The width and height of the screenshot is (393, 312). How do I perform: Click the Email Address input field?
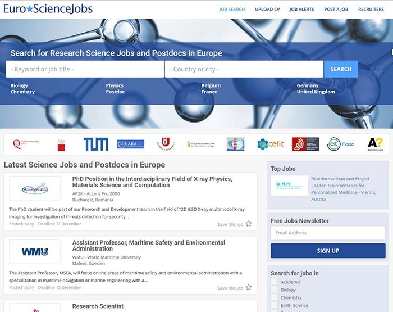(328, 233)
